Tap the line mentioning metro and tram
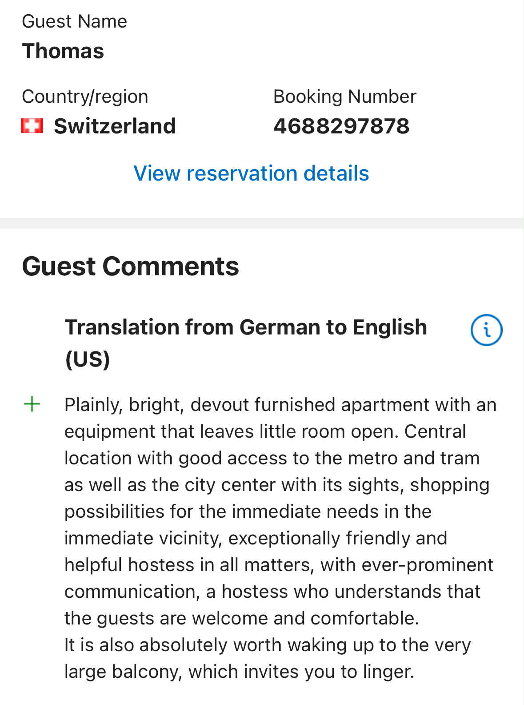Screen dimensions: 524x705 (272, 458)
